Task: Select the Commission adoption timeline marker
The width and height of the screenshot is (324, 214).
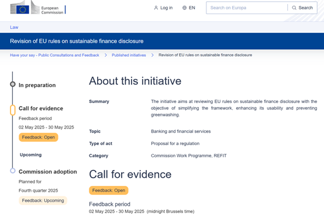Action: tap(13, 171)
